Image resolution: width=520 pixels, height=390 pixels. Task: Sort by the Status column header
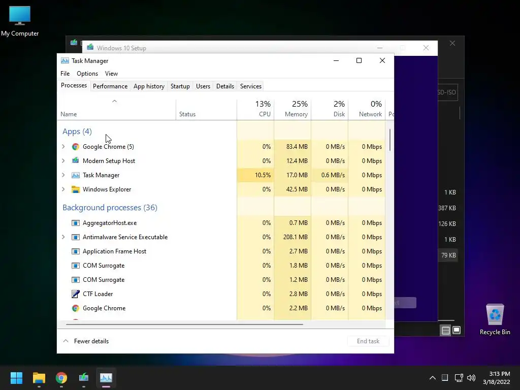pos(206,109)
